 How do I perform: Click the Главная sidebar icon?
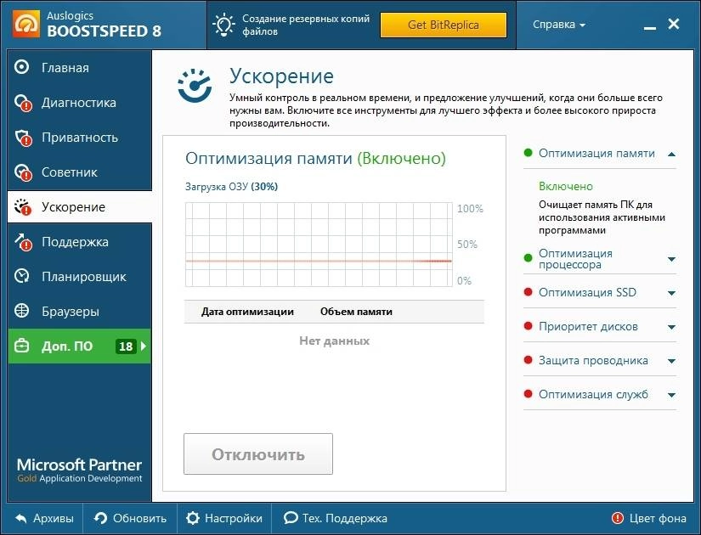coord(21,67)
